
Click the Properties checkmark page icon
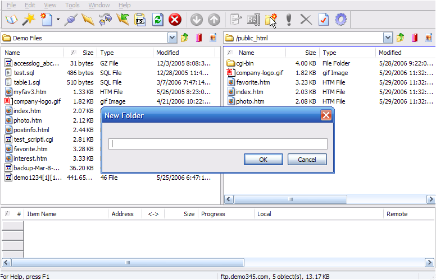[x=324, y=20]
